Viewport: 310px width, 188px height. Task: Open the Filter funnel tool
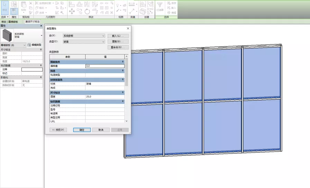160,5
